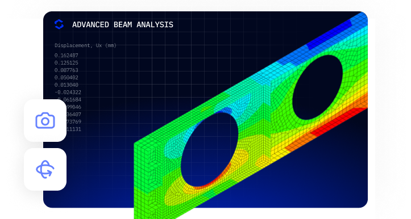Click the camera screenshot icon
The height and width of the screenshot is (219, 411).
tap(45, 121)
